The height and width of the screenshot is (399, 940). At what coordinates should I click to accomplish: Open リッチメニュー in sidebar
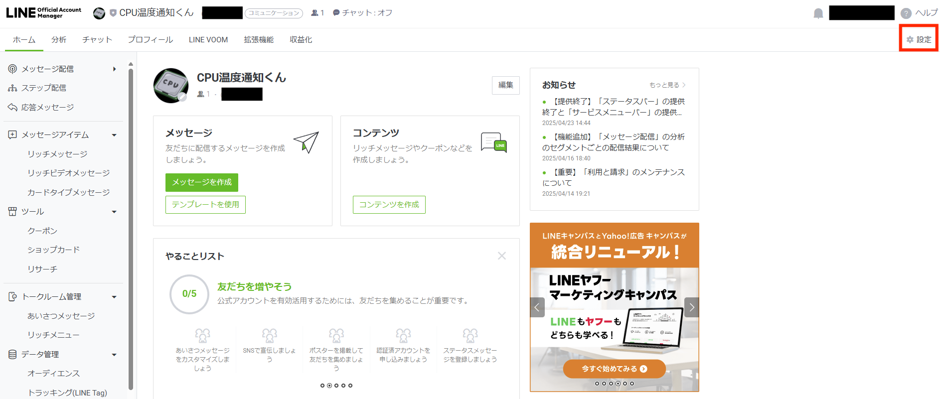click(x=53, y=335)
